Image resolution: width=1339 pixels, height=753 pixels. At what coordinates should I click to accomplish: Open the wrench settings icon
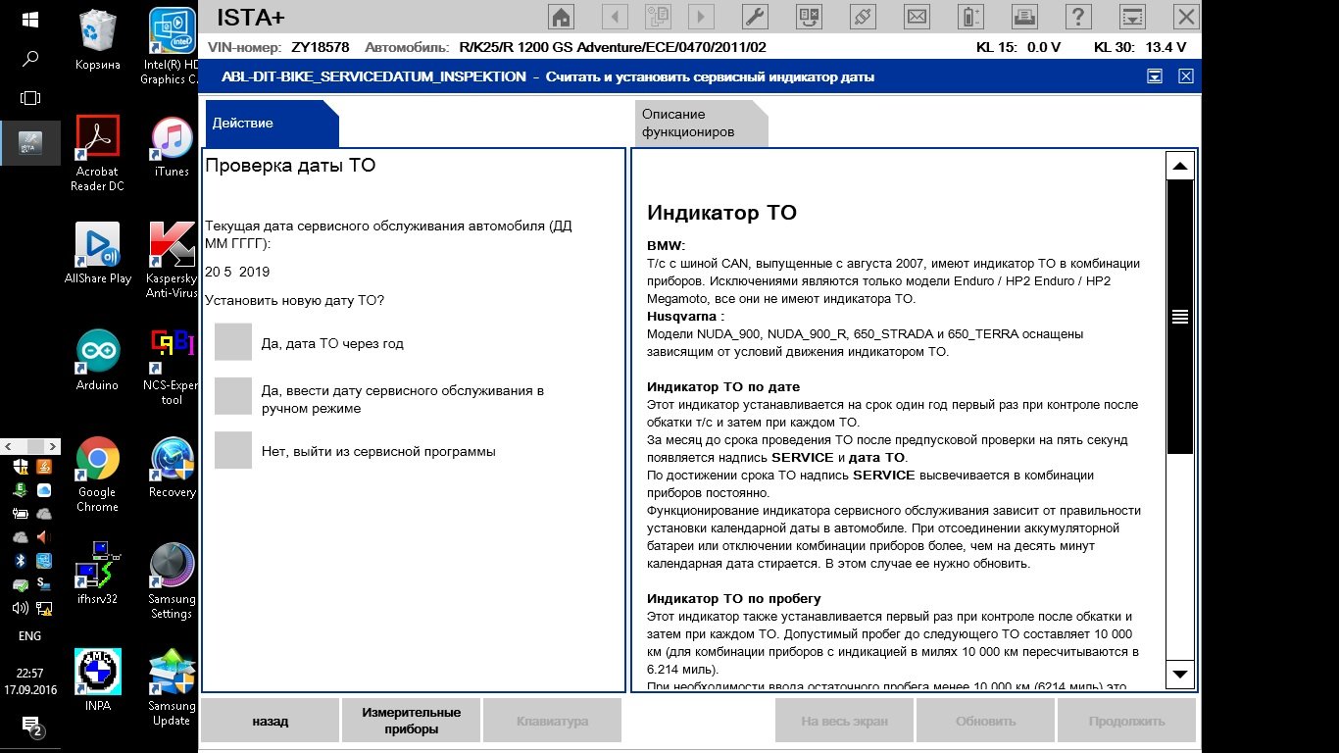pos(755,17)
